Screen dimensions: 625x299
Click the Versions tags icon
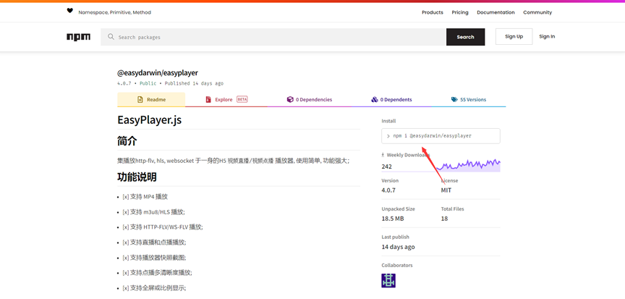coord(454,100)
